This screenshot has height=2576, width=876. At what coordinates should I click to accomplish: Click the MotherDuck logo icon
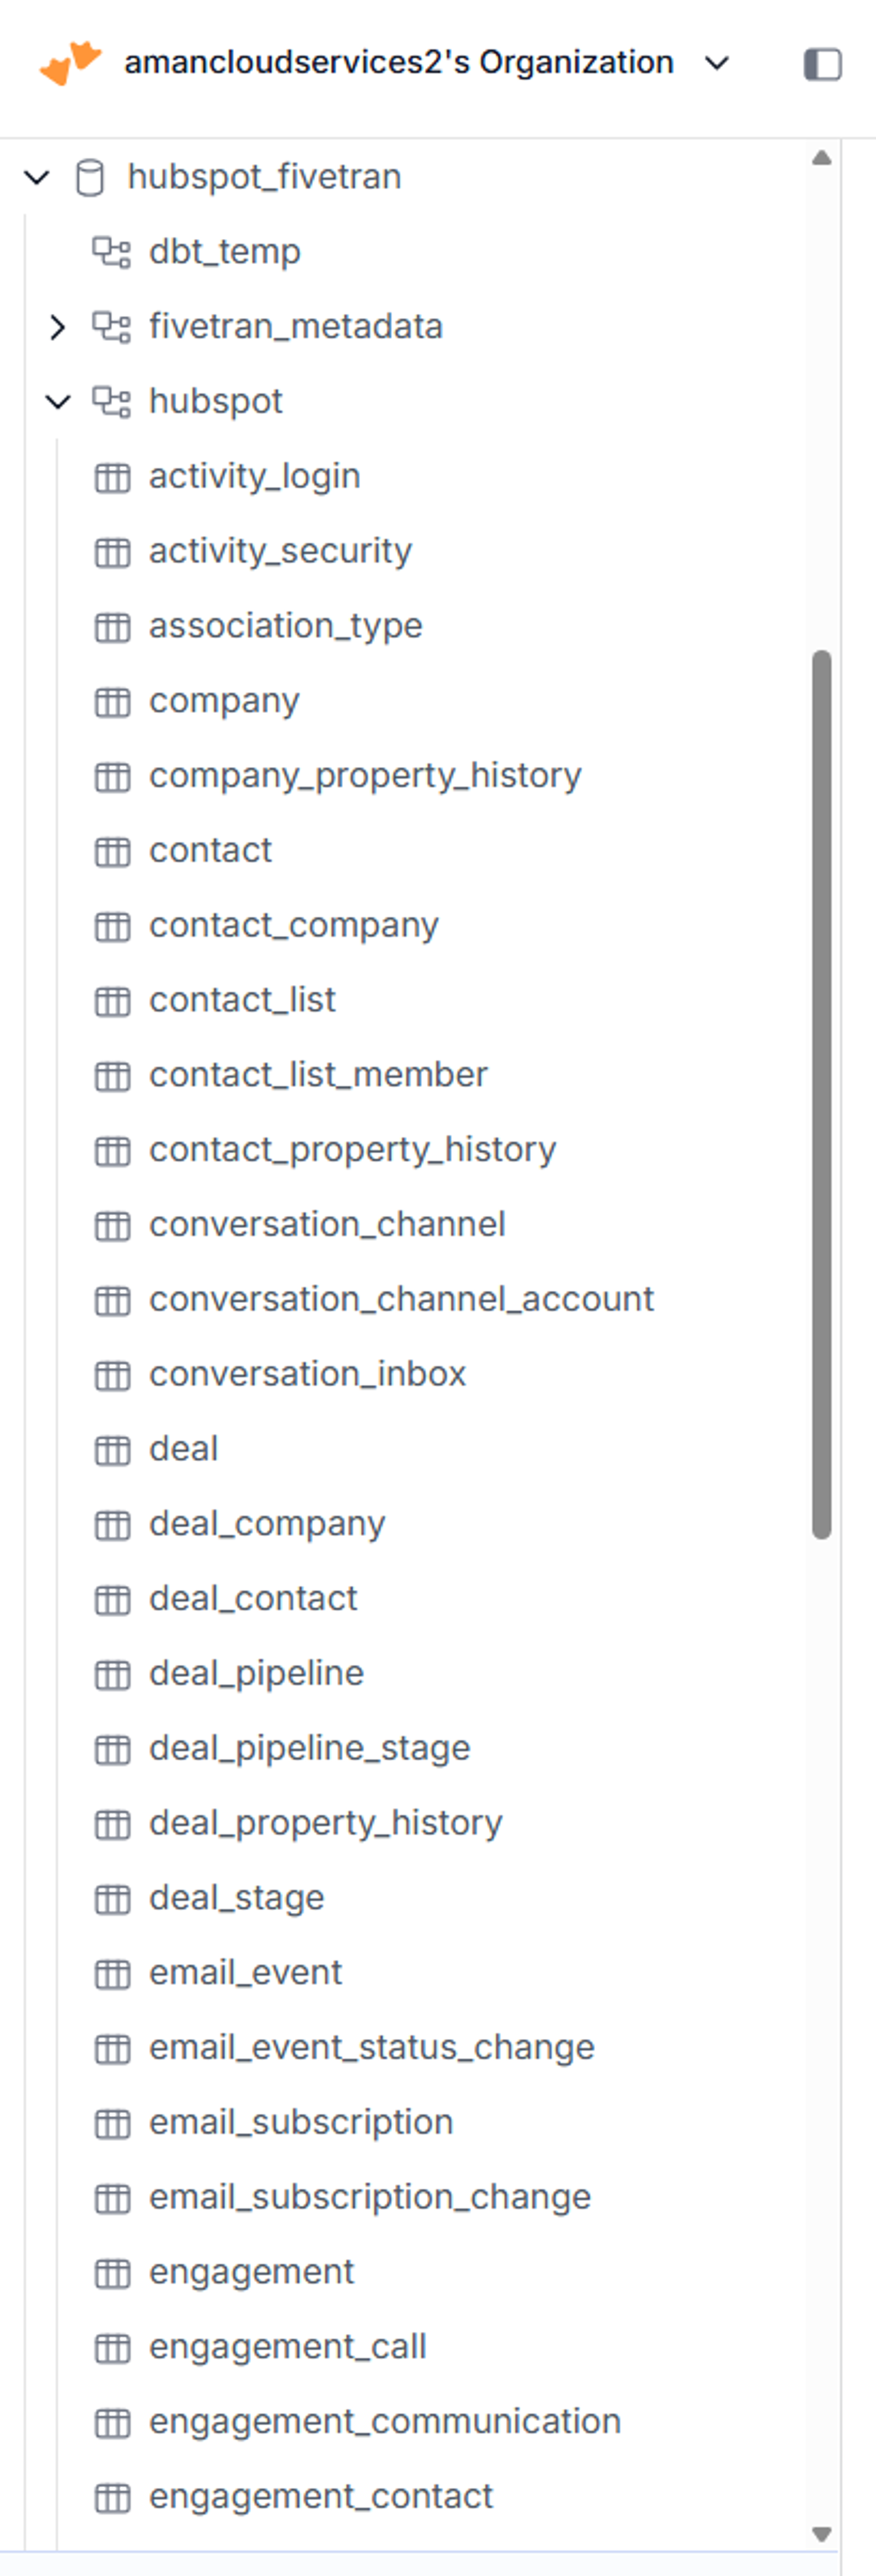click(70, 63)
